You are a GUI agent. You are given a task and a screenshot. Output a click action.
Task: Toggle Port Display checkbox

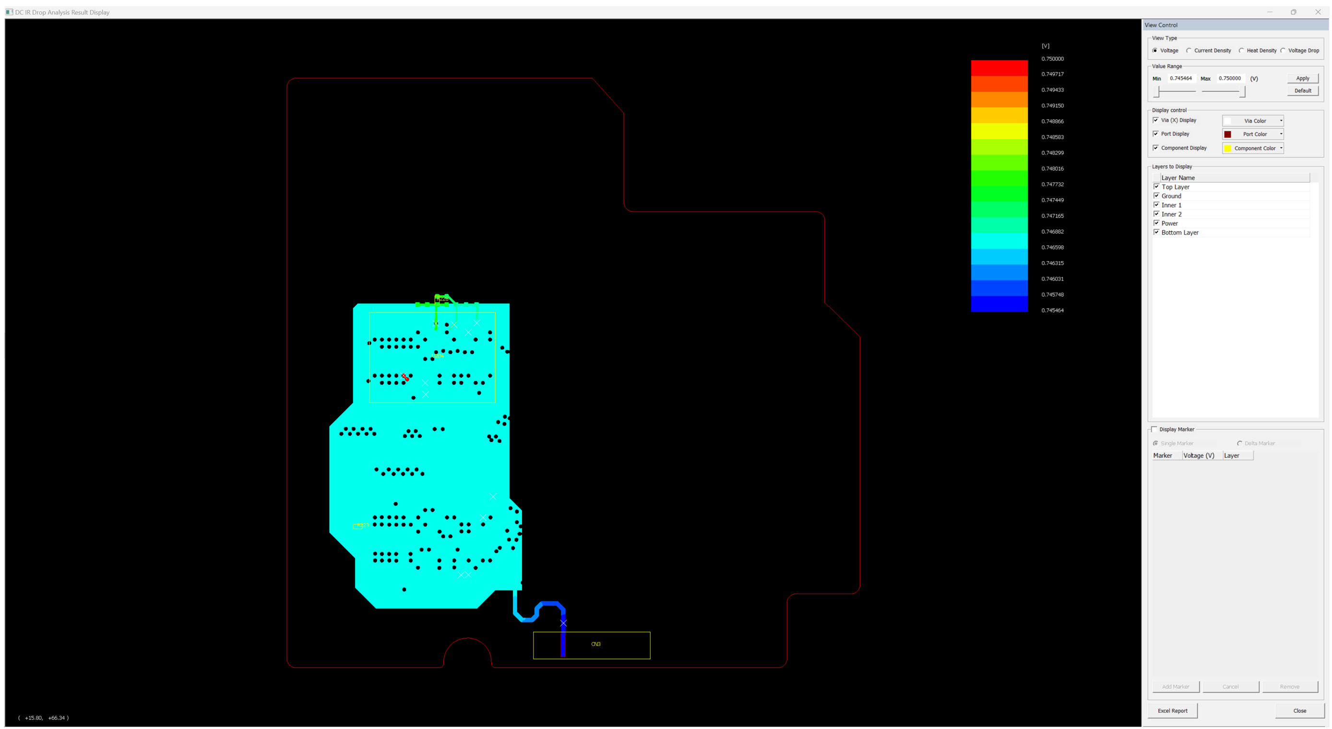point(1156,134)
